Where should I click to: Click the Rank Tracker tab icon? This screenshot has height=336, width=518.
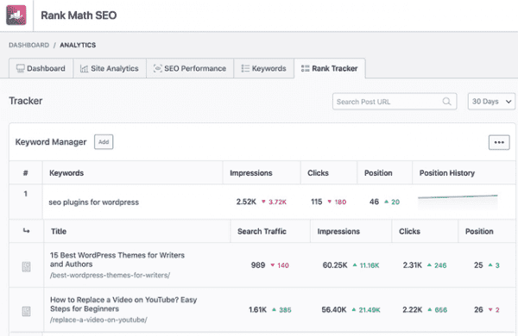(306, 68)
